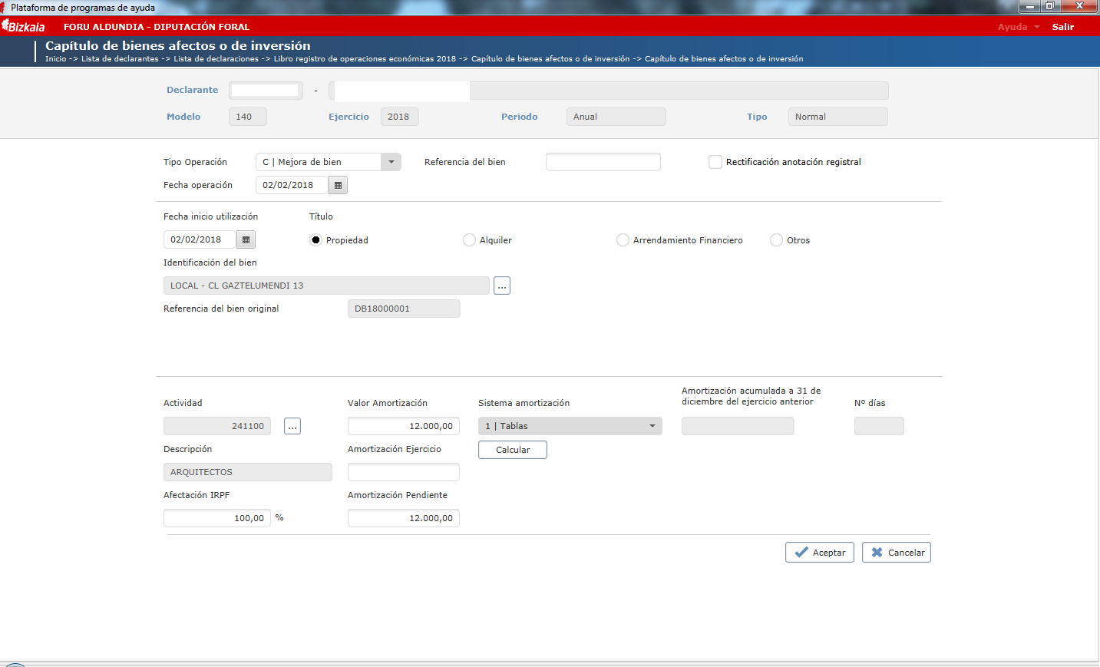
Task: Tick Rectificación anotación registral checkbox
Action: click(x=715, y=162)
